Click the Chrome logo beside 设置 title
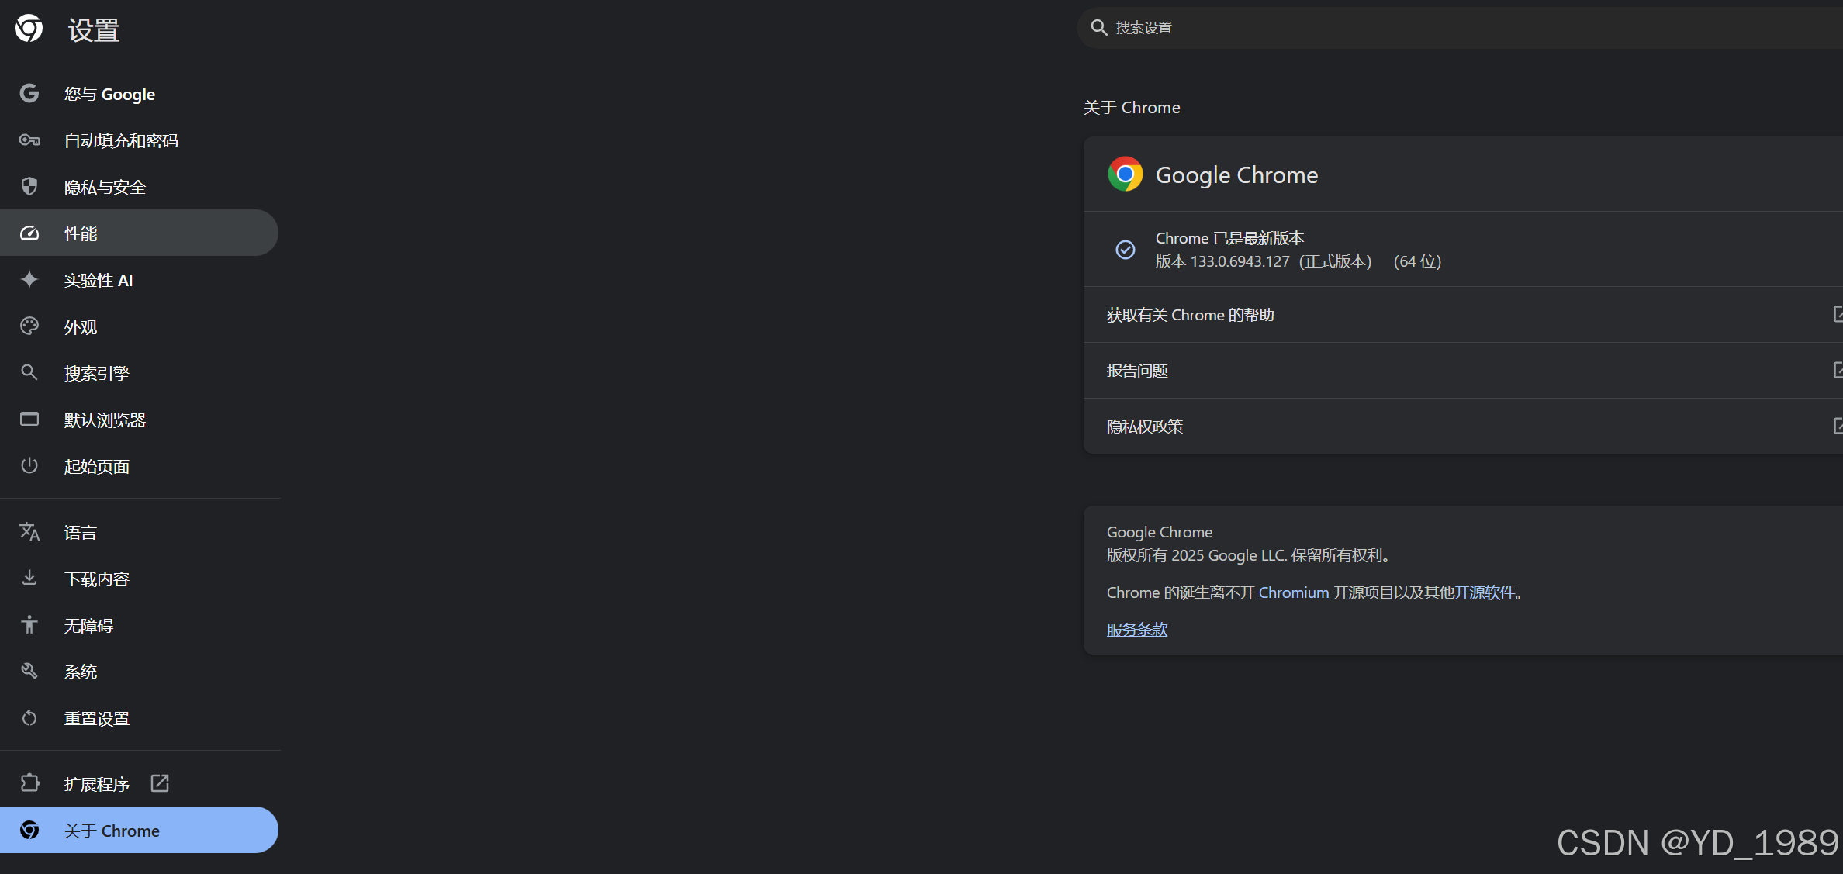The width and height of the screenshot is (1843, 874). pos(29,29)
